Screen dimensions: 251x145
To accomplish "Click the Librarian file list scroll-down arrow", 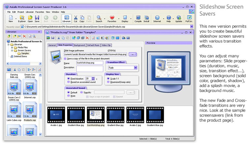I will pyautogui.click(x=40, y=134).
